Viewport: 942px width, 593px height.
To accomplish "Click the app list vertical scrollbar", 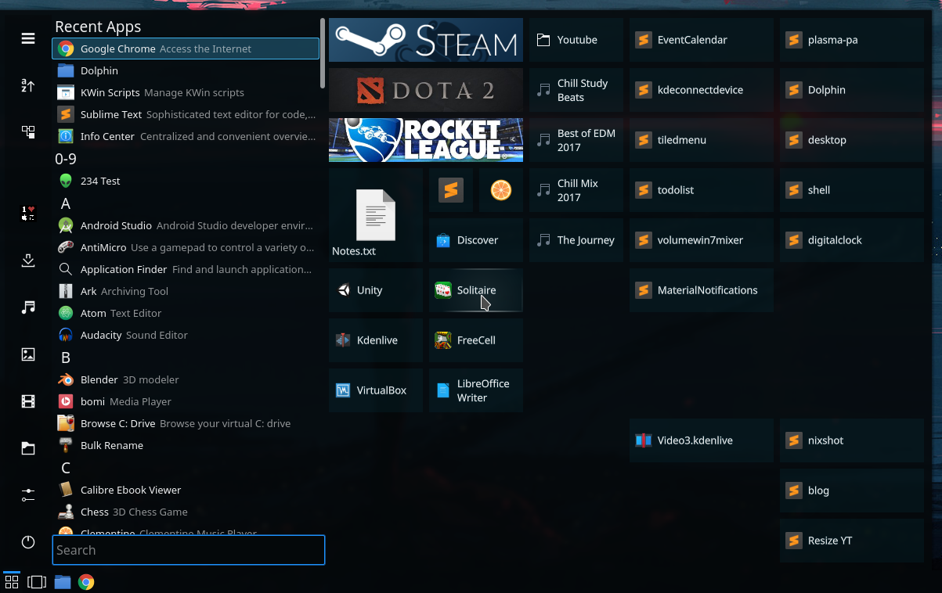I will pyautogui.click(x=323, y=52).
